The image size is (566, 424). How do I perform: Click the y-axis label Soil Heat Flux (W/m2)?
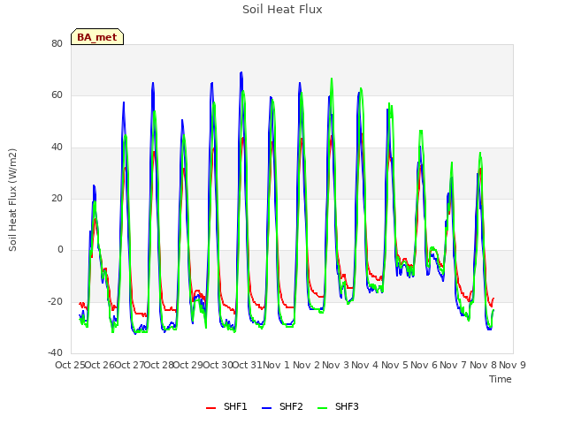click(x=12, y=200)
